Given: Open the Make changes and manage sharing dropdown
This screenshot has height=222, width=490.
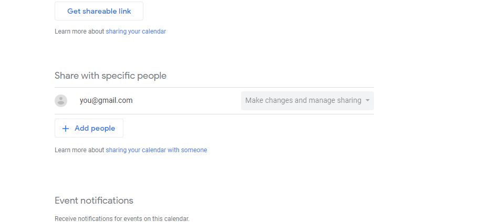Looking at the screenshot, I should 307,101.
